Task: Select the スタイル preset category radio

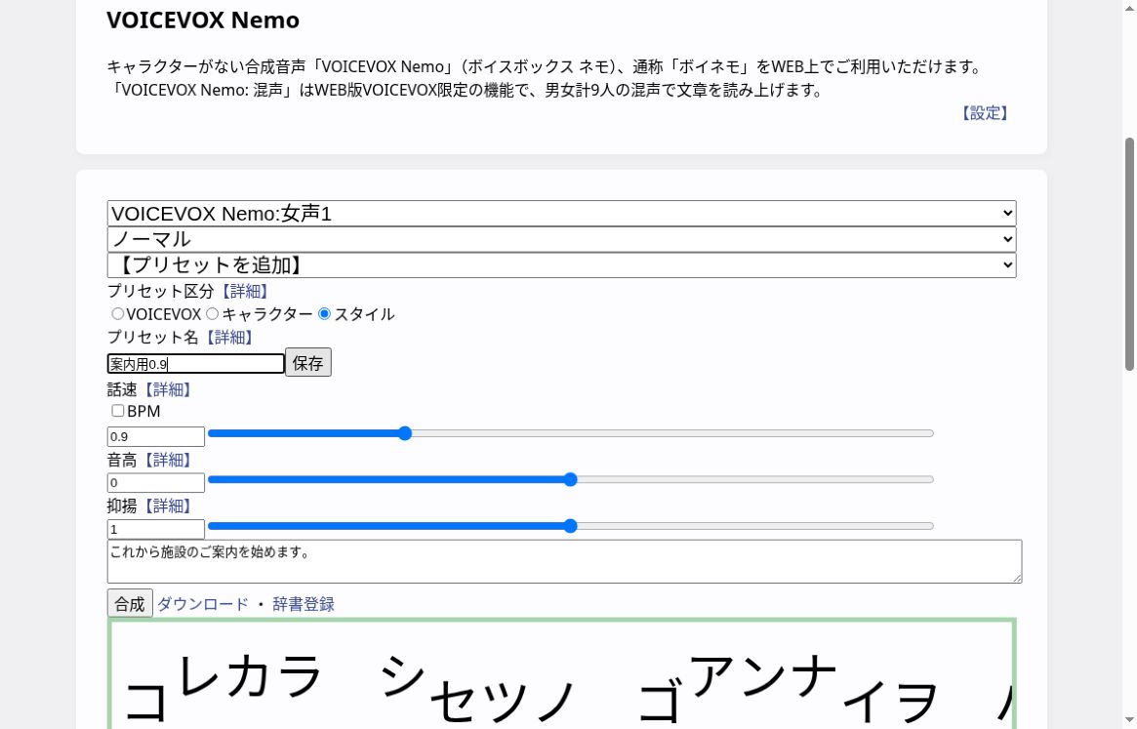Action: click(324, 314)
